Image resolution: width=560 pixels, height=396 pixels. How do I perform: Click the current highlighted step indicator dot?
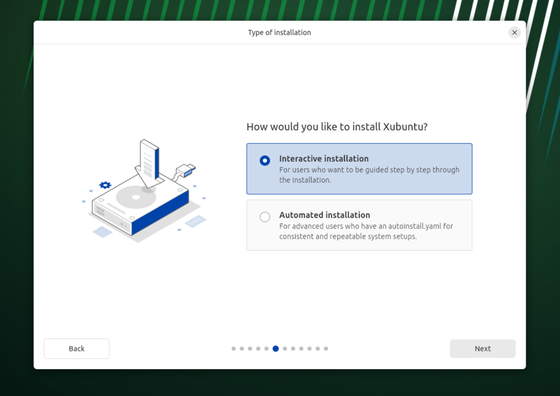click(276, 348)
